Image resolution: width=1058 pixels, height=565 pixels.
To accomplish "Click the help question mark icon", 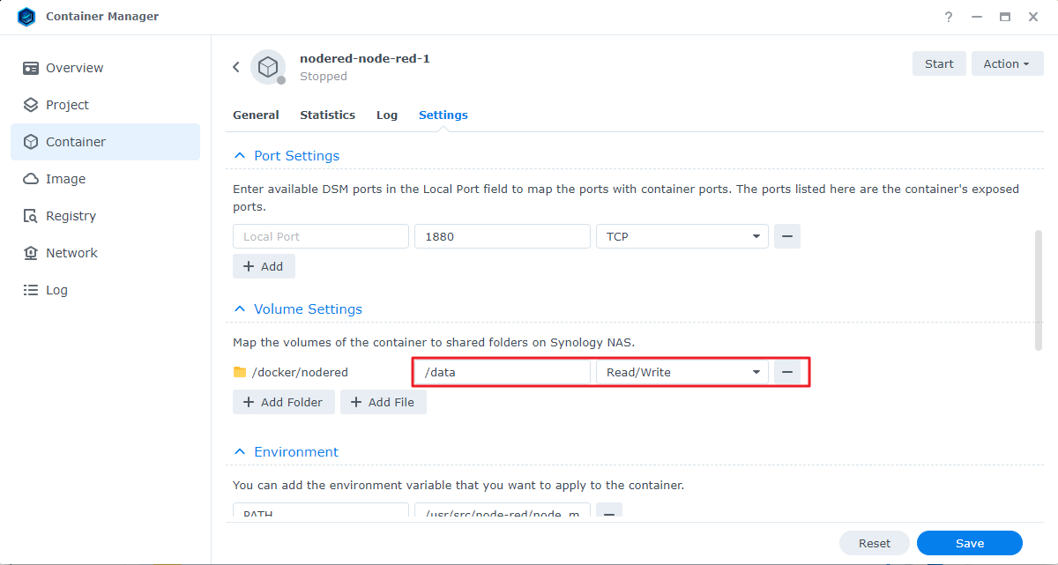I will (x=948, y=17).
